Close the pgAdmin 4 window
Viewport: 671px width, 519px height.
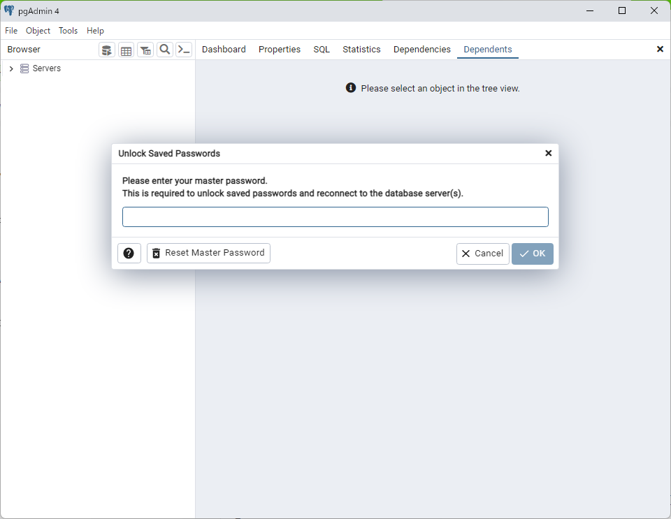654,10
